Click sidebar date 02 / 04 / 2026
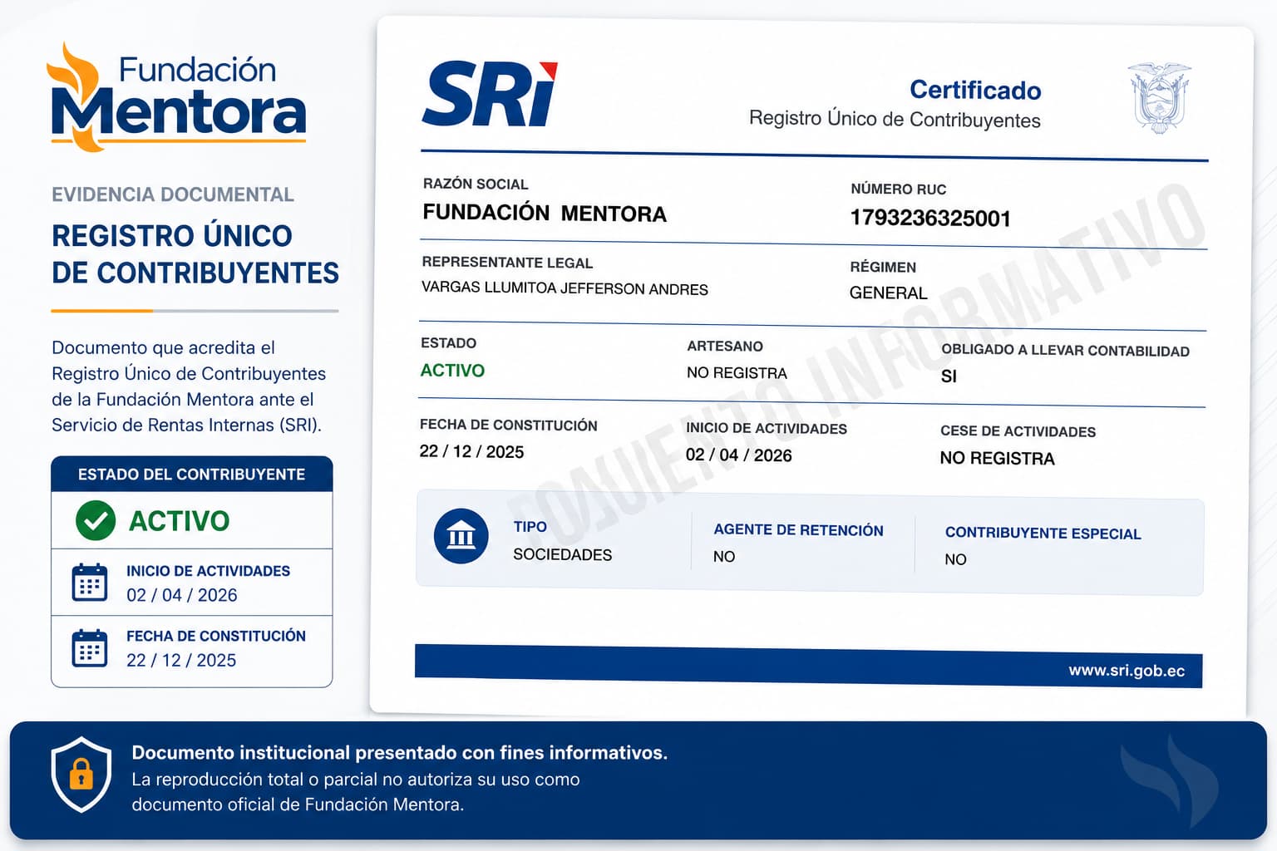This screenshot has height=851, width=1277. [x=182, y=595]
